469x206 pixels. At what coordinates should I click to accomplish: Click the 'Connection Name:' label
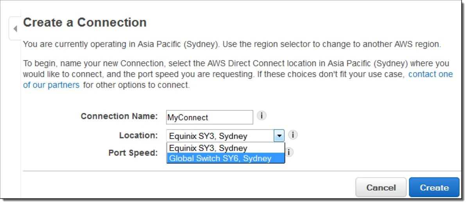(x=119, y=116)
